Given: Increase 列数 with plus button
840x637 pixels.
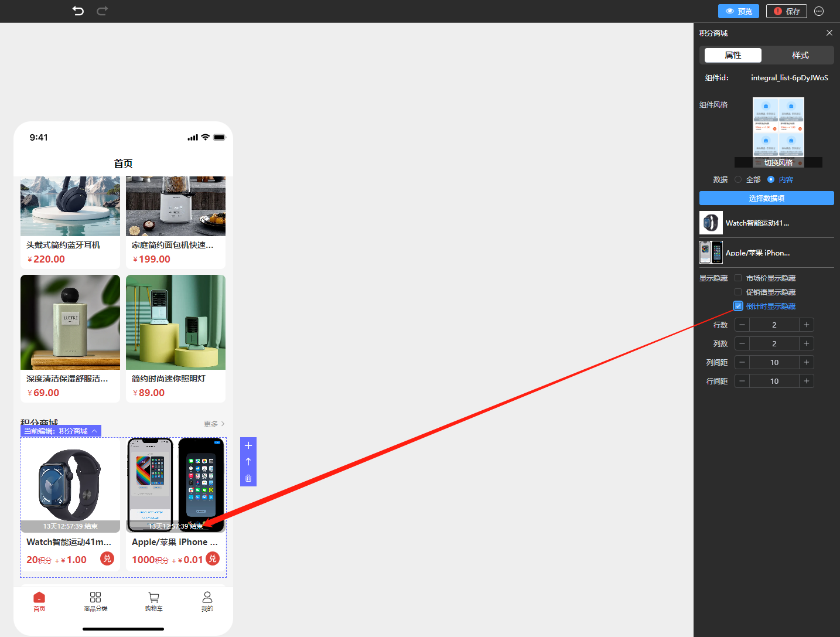Looking at the screenshot, I should [807, 343].
